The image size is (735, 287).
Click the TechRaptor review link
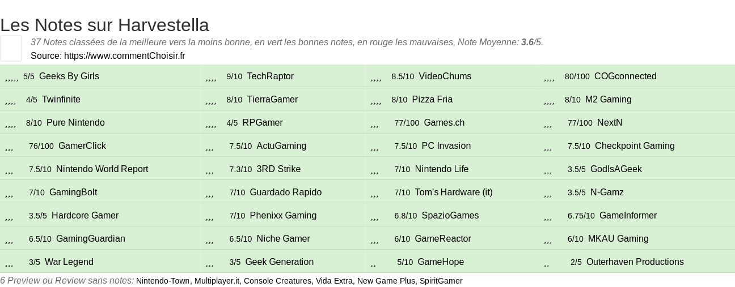pyautogui.click(x=271, y=76)
